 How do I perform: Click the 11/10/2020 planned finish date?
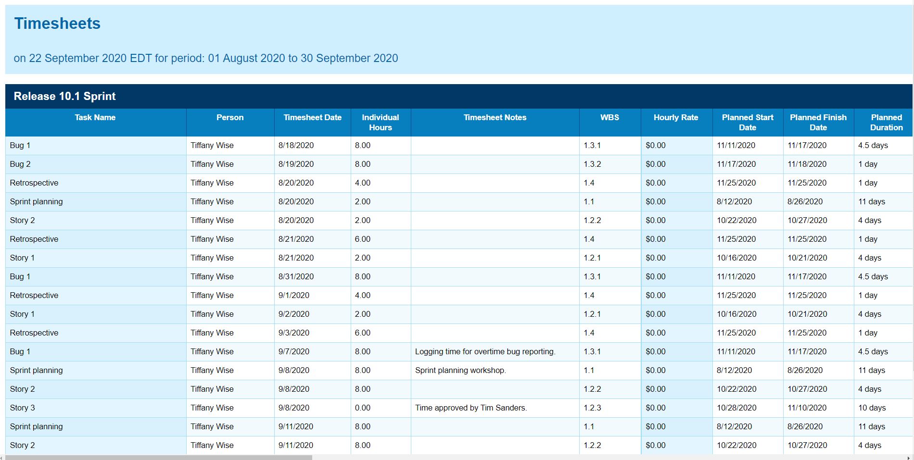[x=818, y=408]
